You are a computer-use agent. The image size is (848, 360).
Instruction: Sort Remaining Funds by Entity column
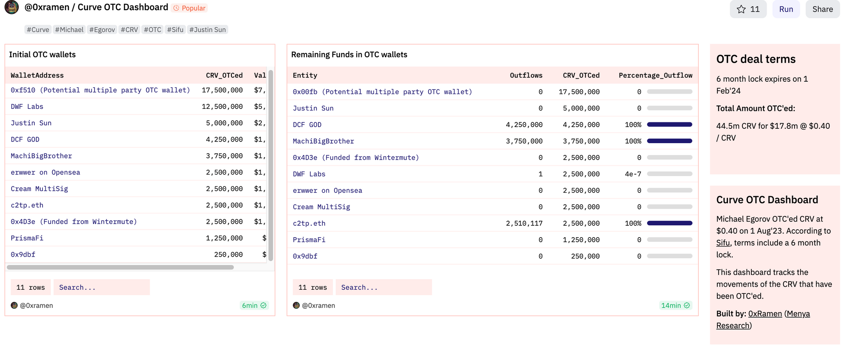pyautogui.click(x=305, y=75)
